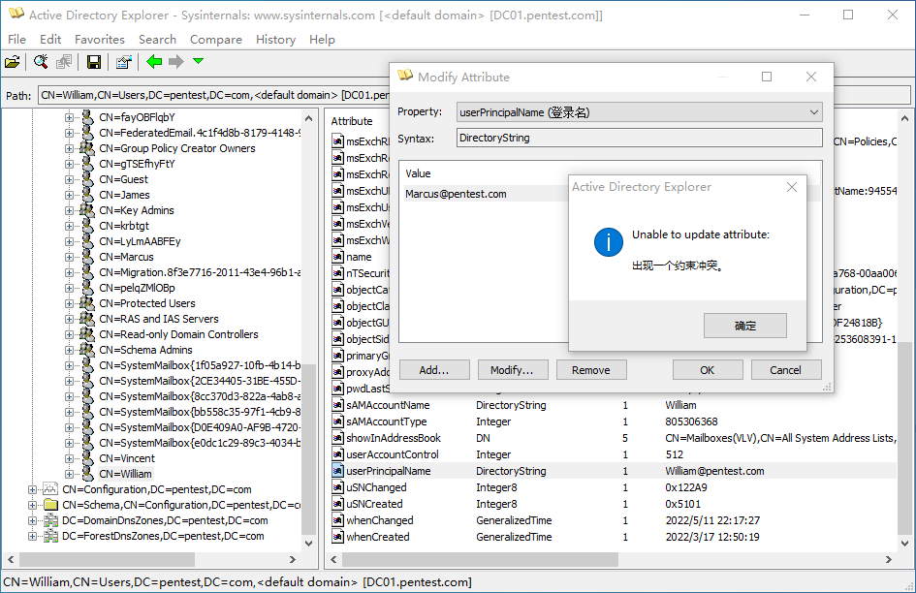Image resolution: width=916 pixels, height=593 pixels.
Task: Click the user icon beside CN=Guest
Action: (87, 179)
